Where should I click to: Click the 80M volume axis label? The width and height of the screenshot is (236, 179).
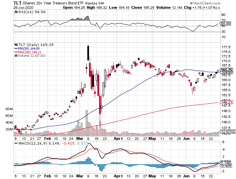(9, 109)
